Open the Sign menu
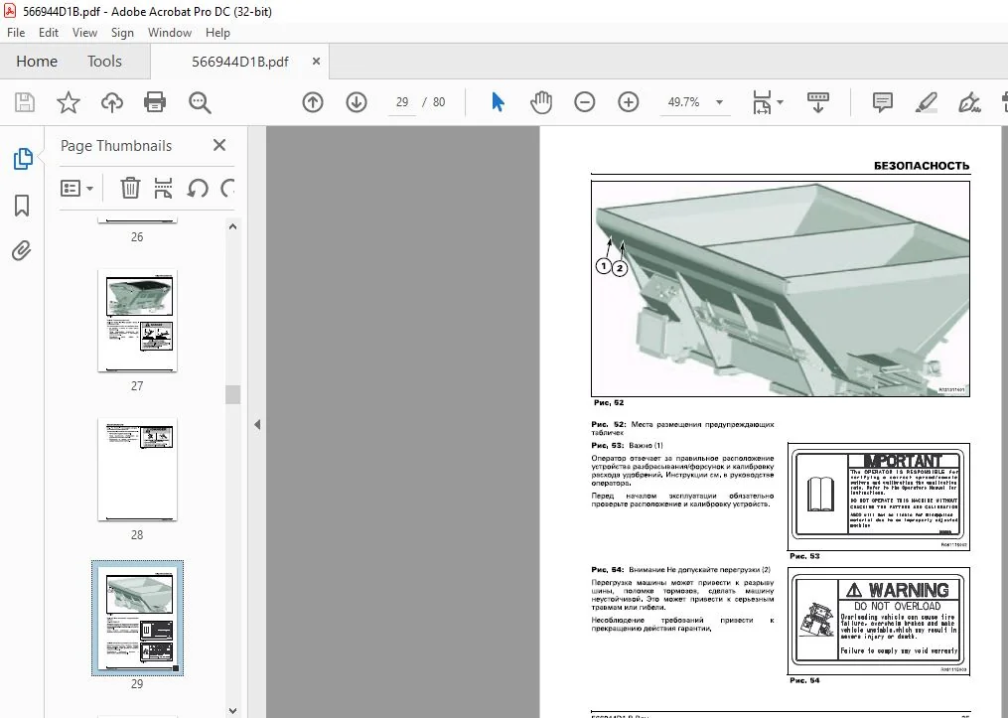 pos(122,33)
